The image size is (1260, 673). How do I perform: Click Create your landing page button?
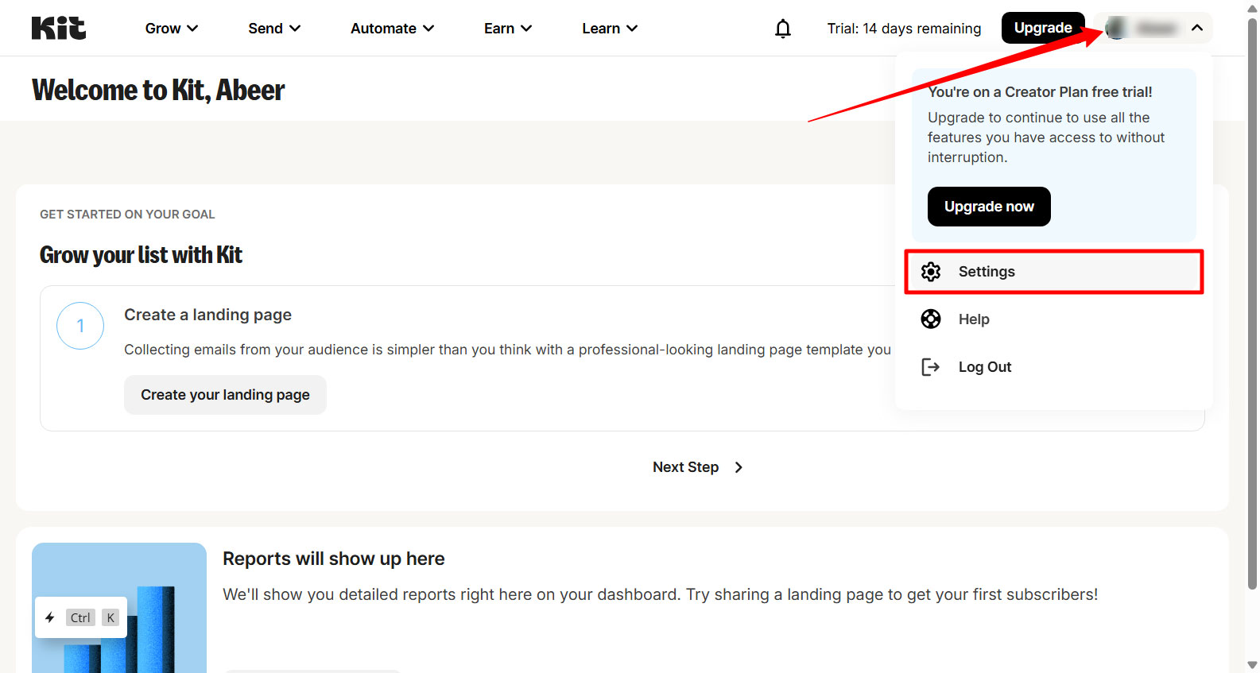click(225, 395)
